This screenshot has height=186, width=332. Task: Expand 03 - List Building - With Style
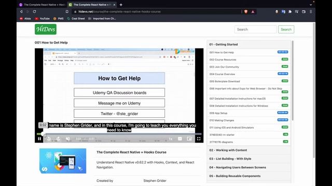249,159
